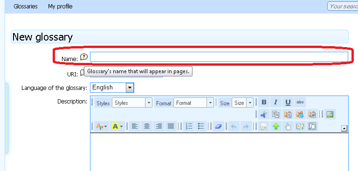Click the eraser remove format icon
Screen dimensions: 358x171
[219, 126]
